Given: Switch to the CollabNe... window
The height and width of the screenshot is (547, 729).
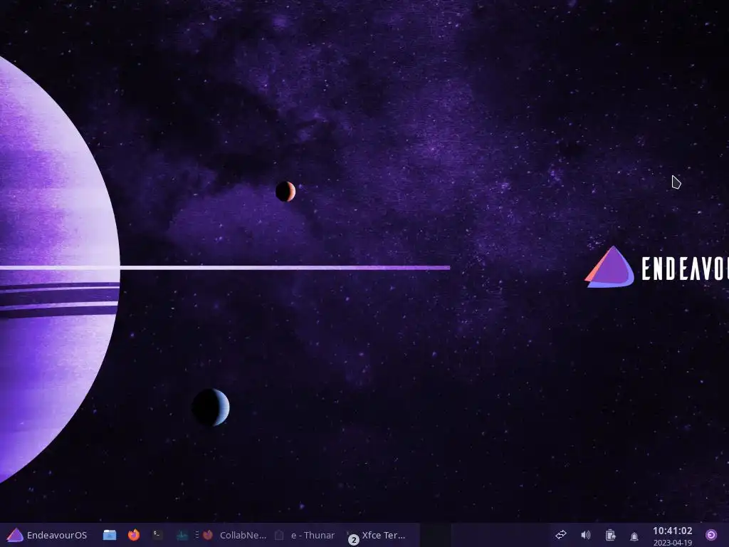Looking at the screenshot, I should click(x=234, y=535).
